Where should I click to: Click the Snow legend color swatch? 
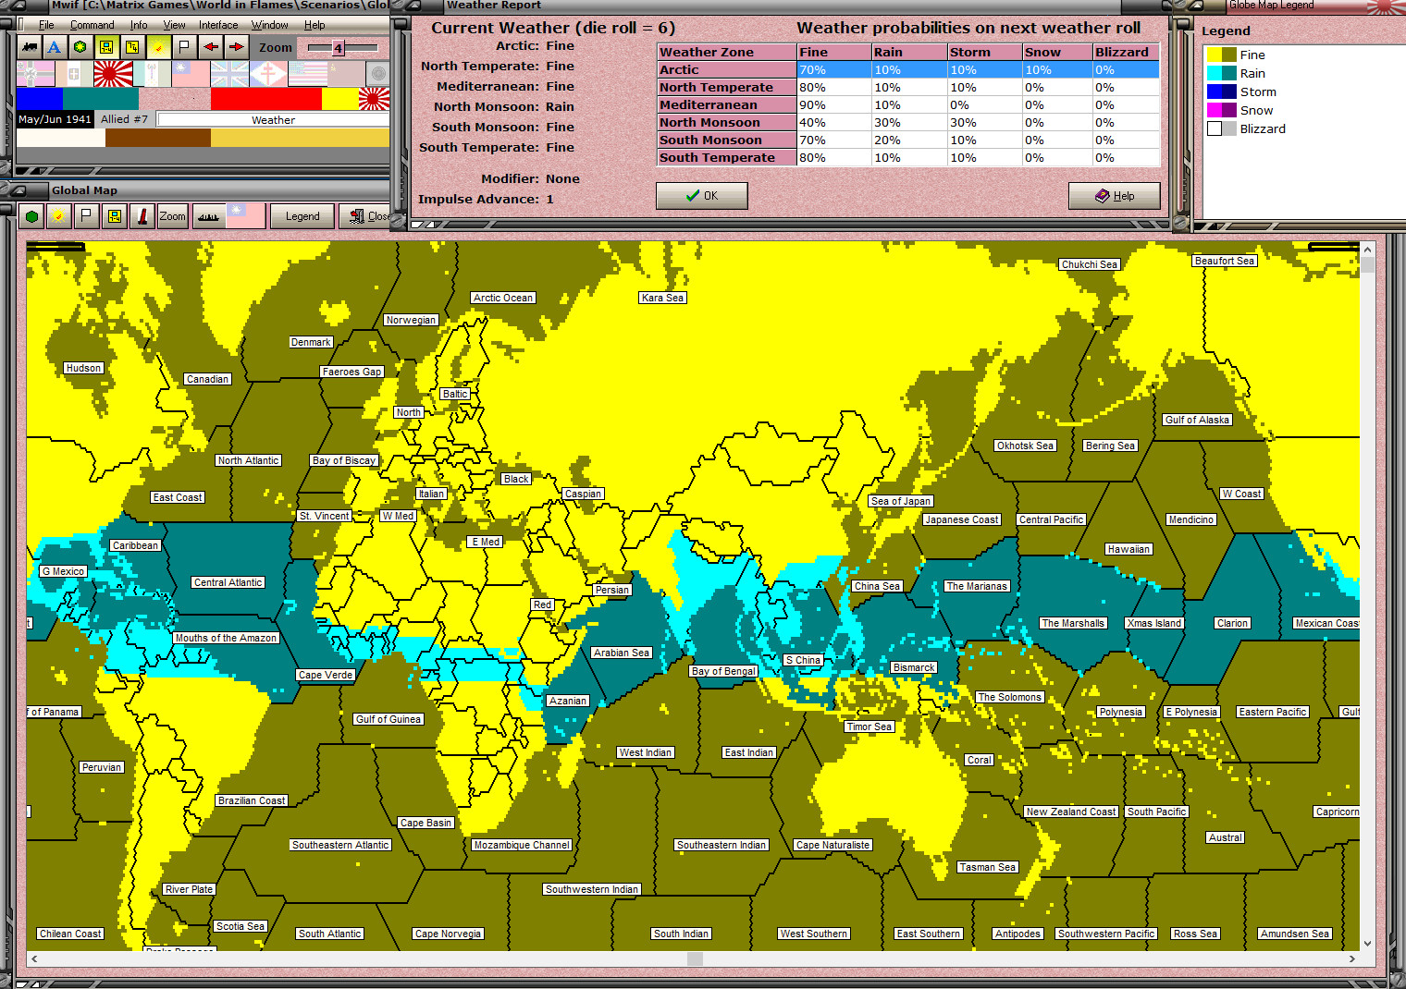point(1221,110)
